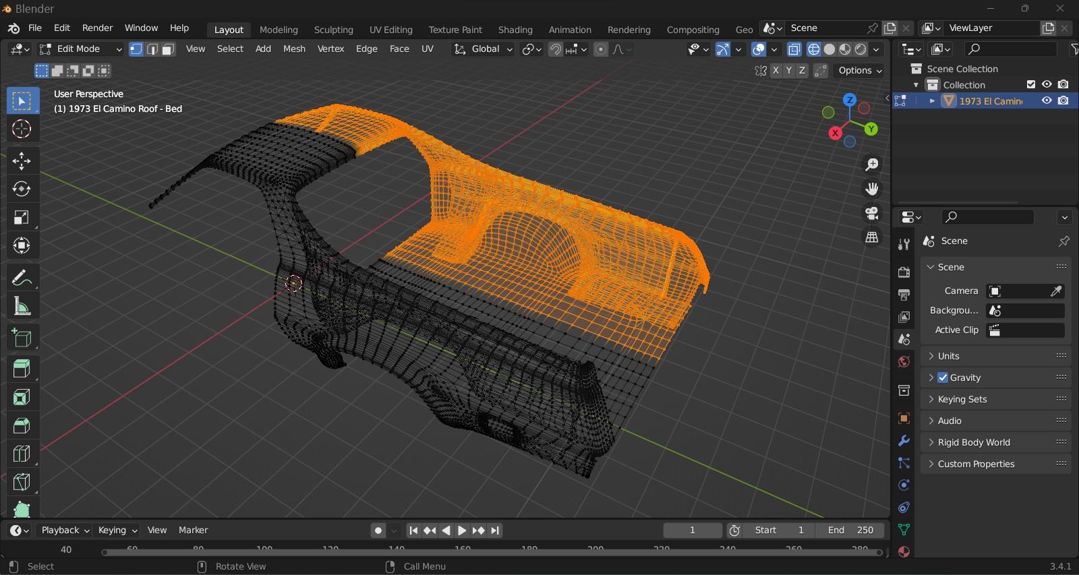The width and height of the screenshot is (1079, 575).
Task: Toggle the Gravity checkbox
Action: click(943, 377)
